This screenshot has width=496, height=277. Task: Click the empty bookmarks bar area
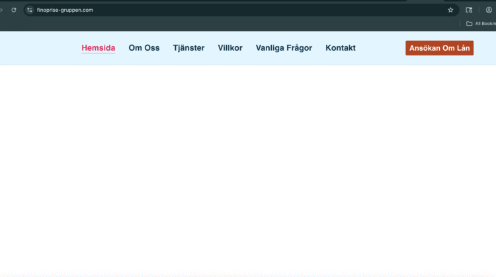pyautogui.click(x=231, y=24)
